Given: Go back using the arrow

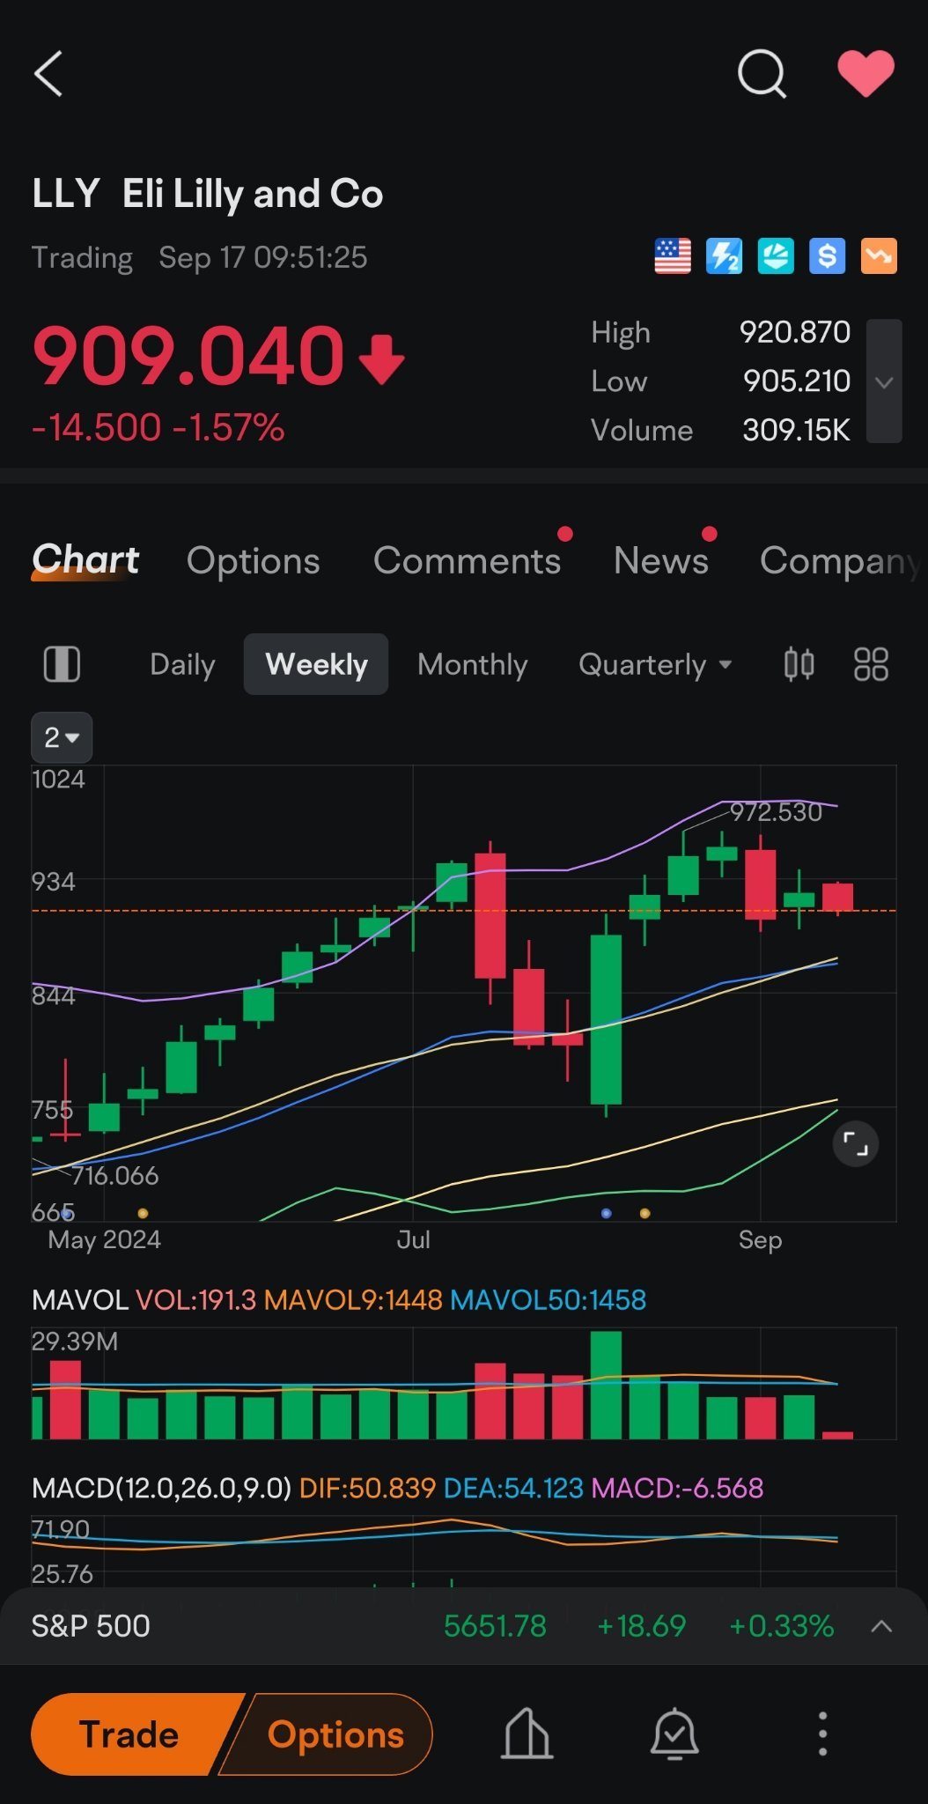Looking at the screenshot, I should pyautogui.click(x=48, y=73).
